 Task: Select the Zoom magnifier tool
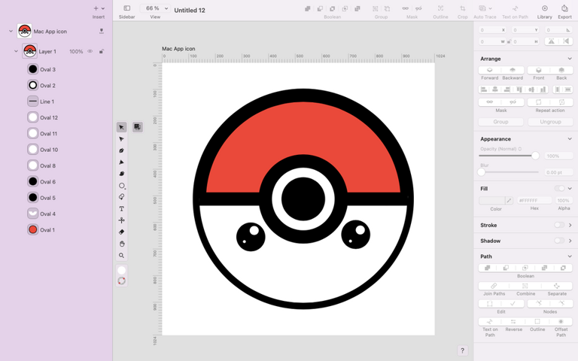[x=121, y=255]
